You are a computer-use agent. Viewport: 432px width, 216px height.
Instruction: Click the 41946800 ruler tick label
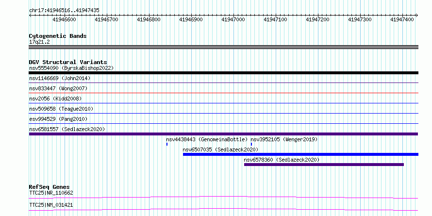[x=149, y=19]
